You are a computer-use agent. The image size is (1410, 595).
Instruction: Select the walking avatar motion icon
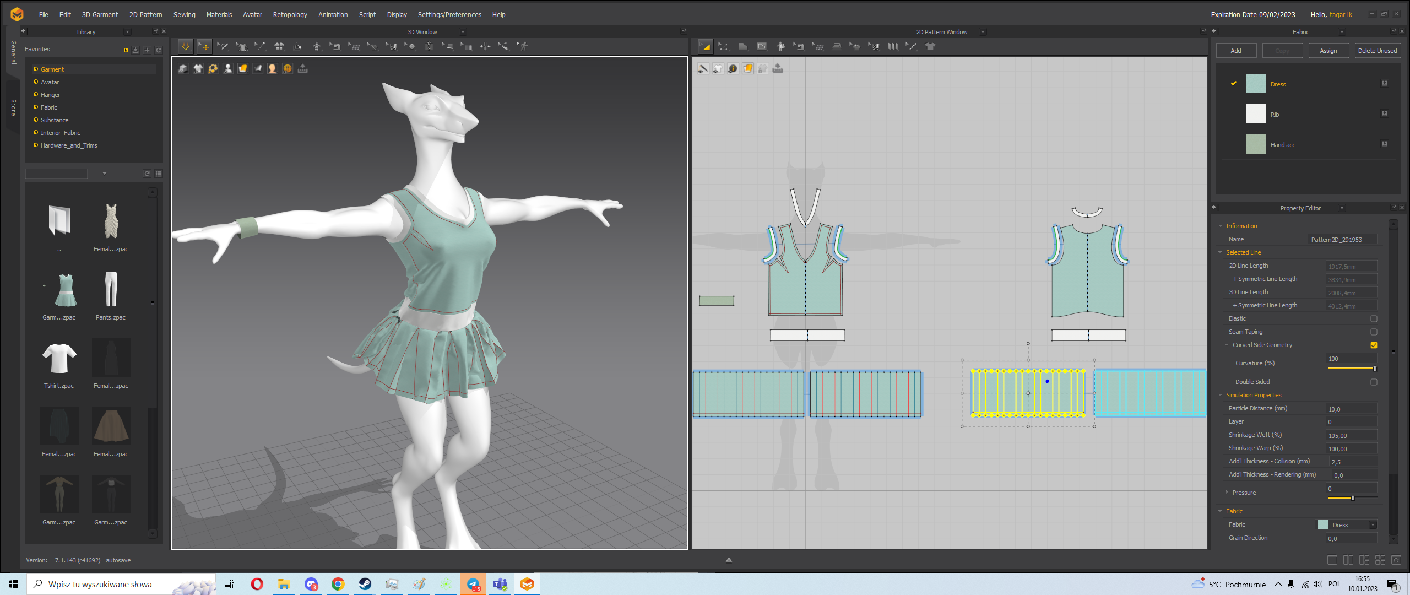click(523, 47)
